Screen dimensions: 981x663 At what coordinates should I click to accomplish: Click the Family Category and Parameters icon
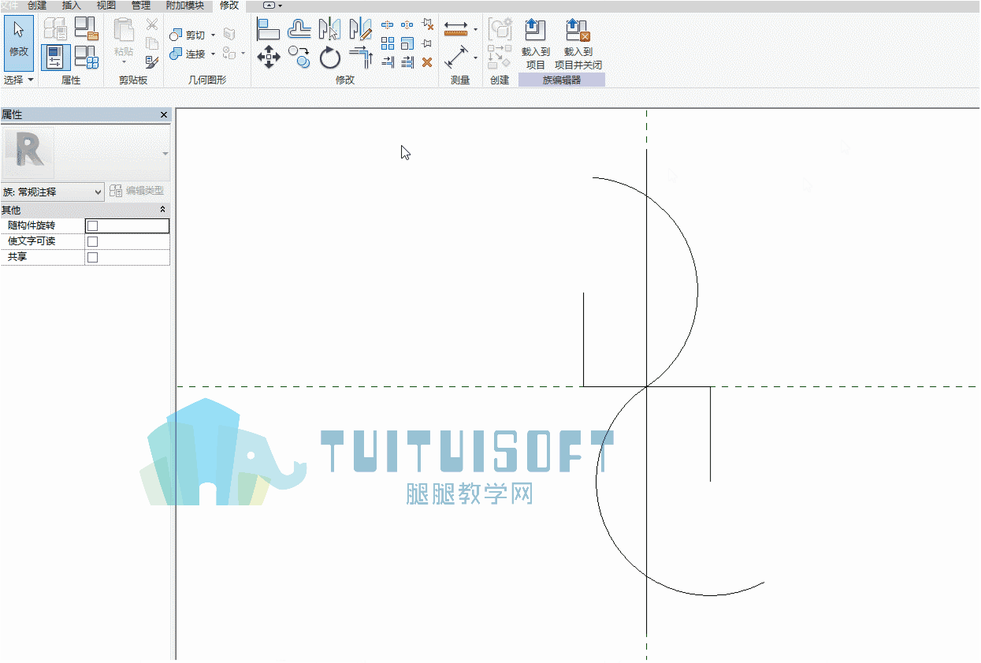[x=87, y=29]
